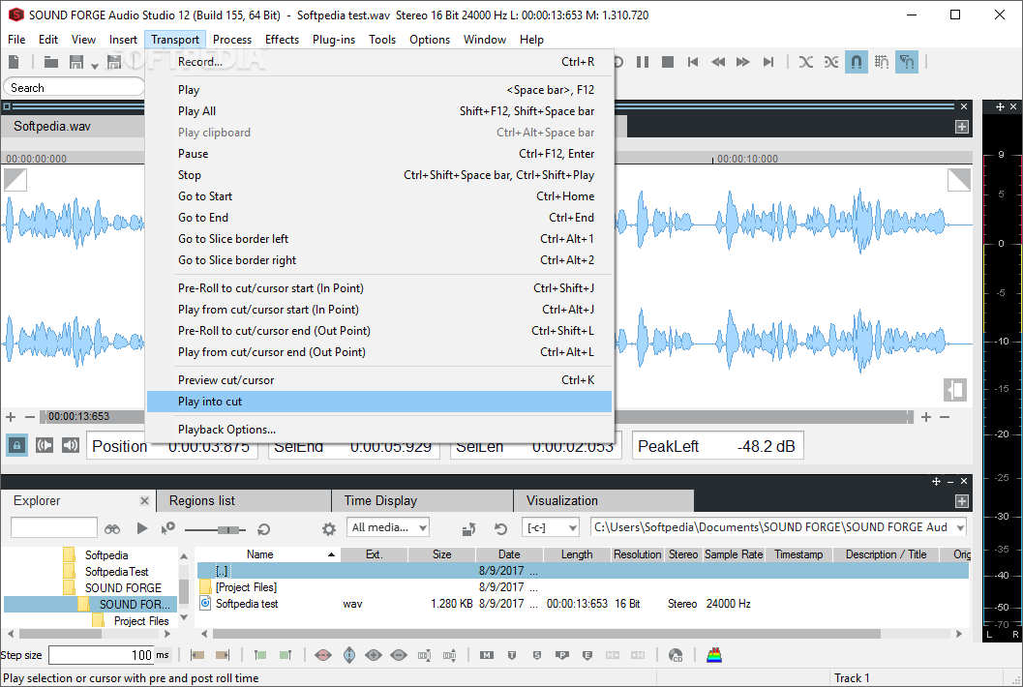The image size is (1023, 687).
Task: Click the horizontal timeline scrollbar showing 00:00:13:653
Action: click(476, 416)
